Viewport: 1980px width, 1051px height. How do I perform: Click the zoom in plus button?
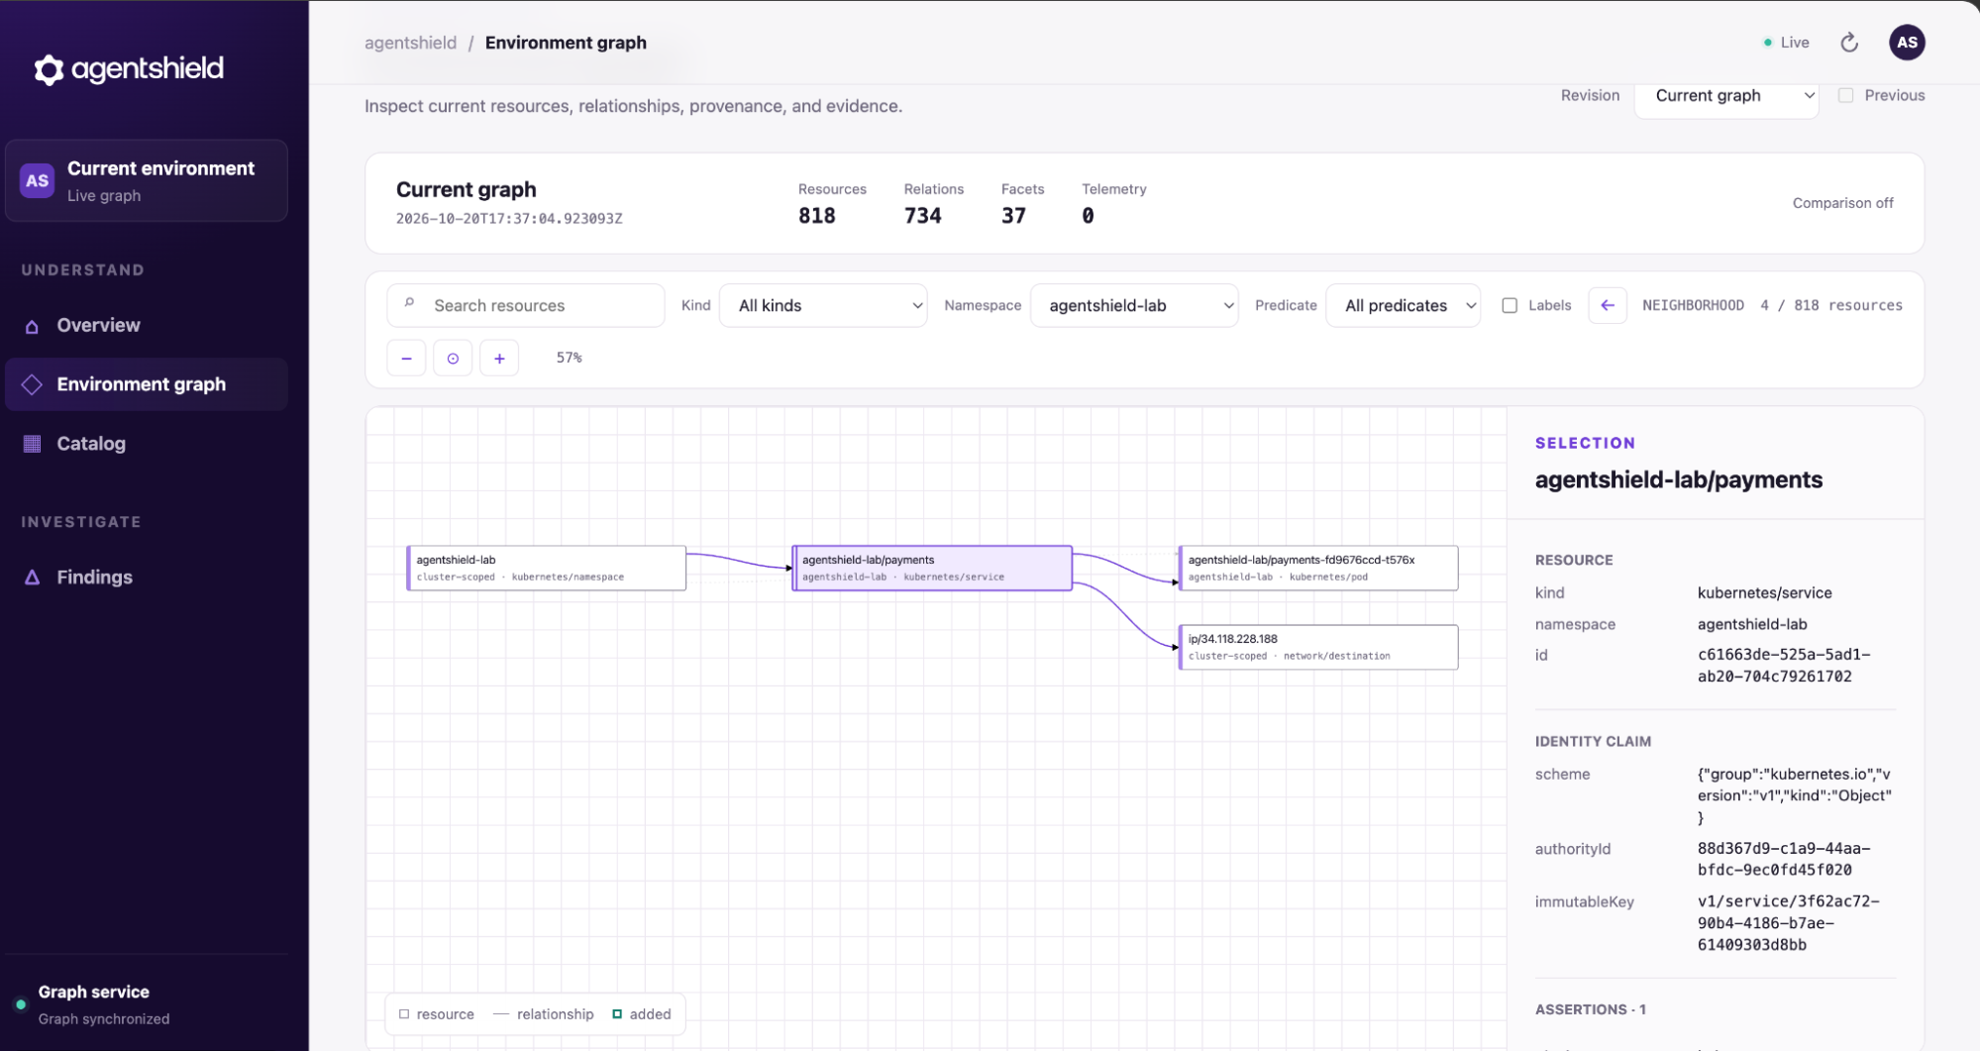pyautogui.click(x=499, y=358)
